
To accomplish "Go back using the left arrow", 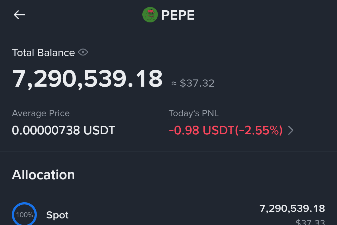I will (19, 15).
